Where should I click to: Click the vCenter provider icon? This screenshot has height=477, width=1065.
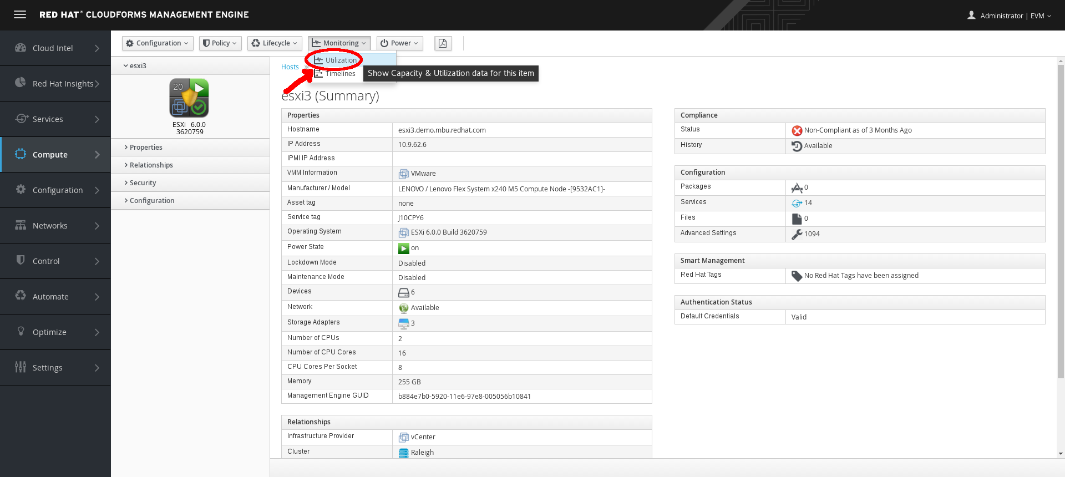click(404, 438)
